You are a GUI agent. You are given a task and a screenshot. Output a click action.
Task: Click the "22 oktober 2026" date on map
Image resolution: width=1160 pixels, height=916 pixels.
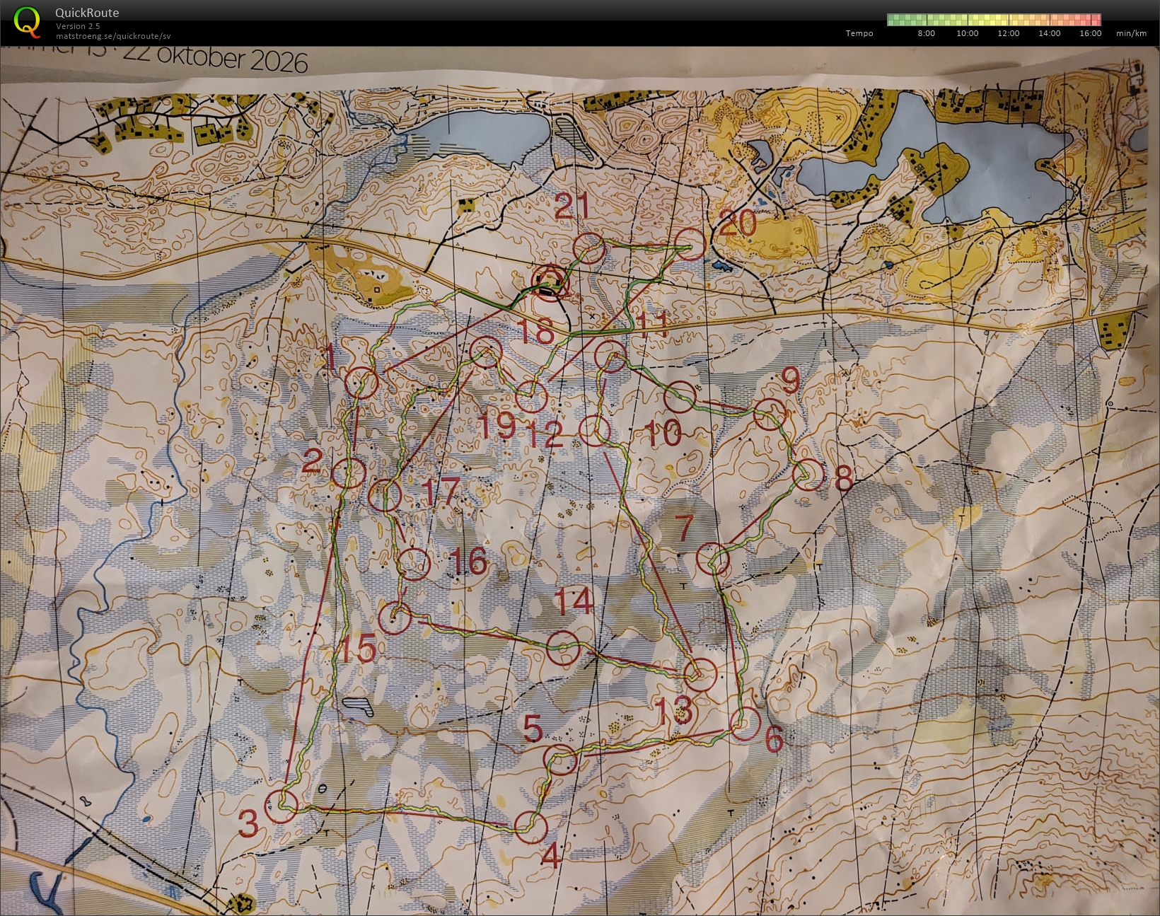pos(216,58)
